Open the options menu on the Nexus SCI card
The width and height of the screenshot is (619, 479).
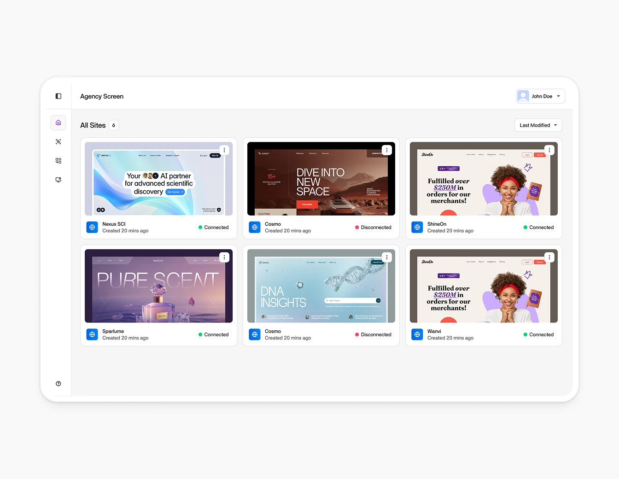(224, 150)
